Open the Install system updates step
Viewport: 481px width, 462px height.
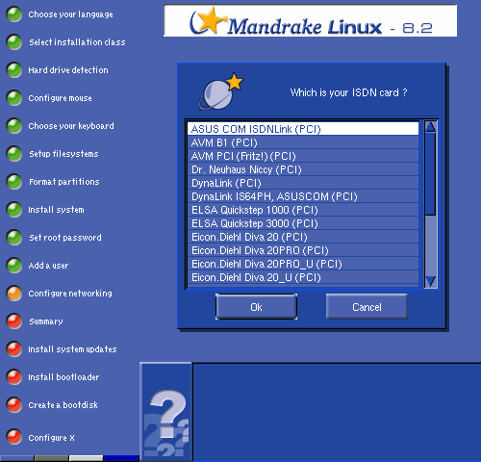[x=72, y=349]
